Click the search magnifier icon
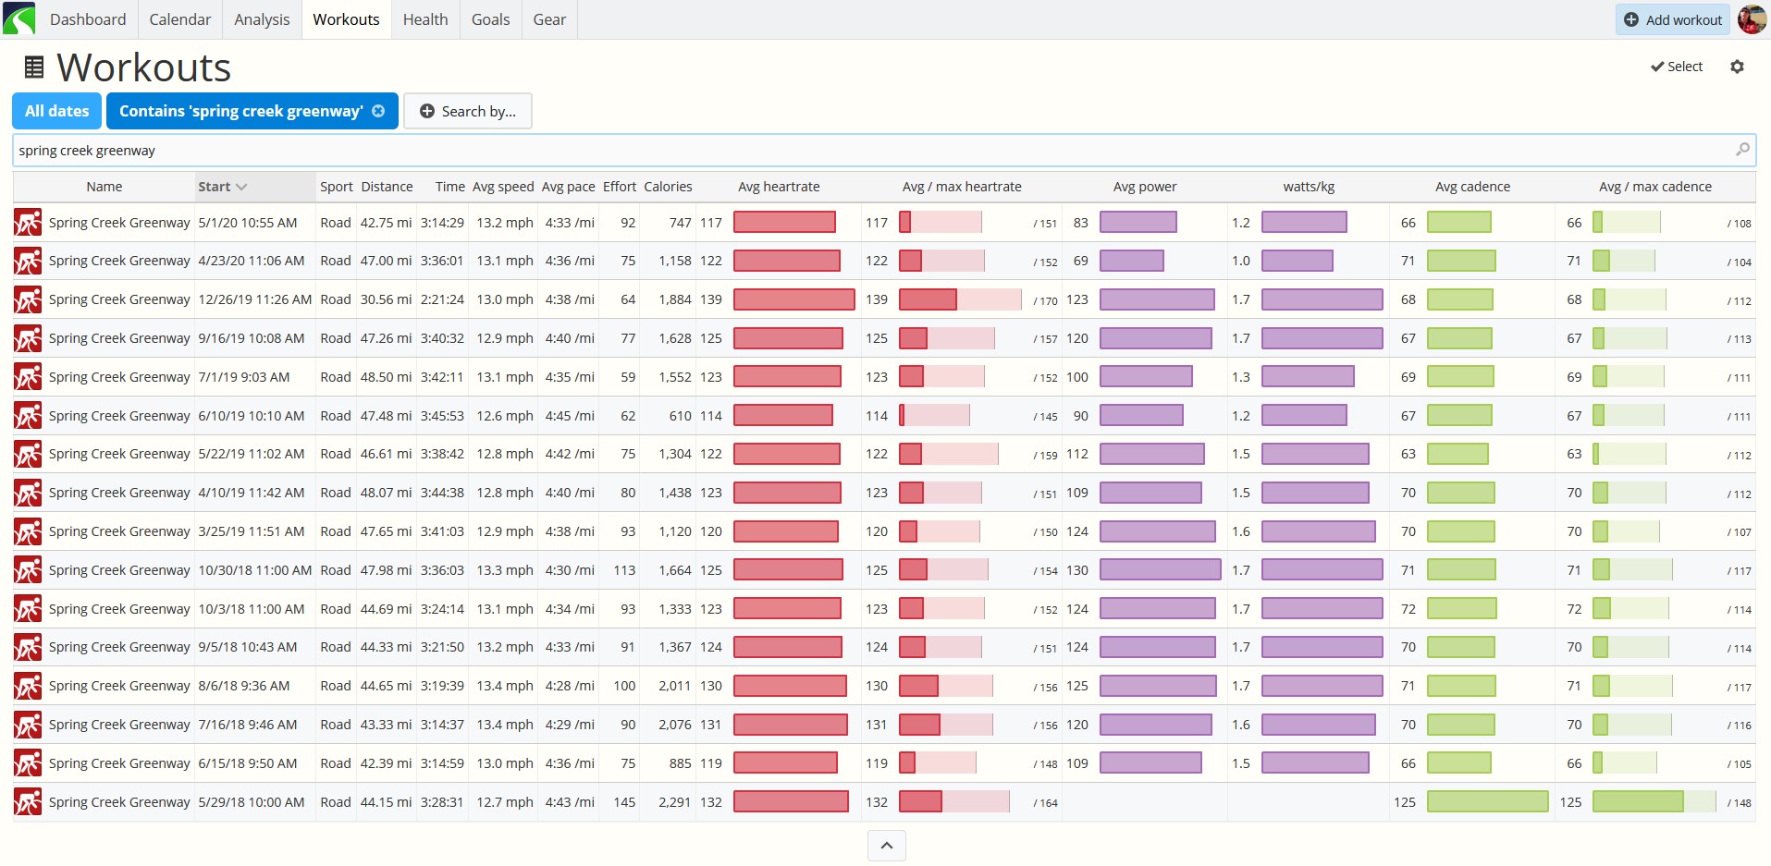Image resolution: width=1771 pixels, height=866 pixels. [x=1742, y=150]
